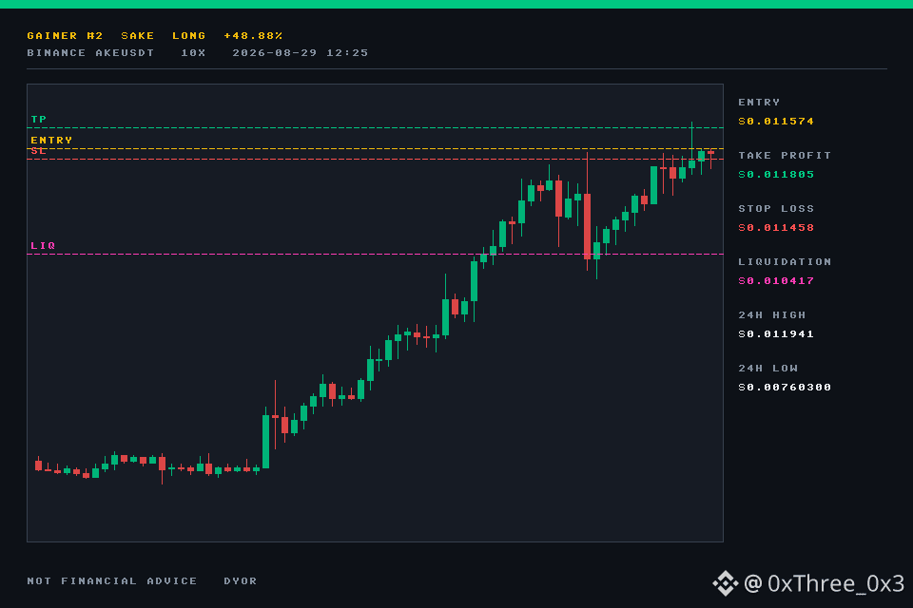Click the pink LIQ line label on the chart

pos(43,245)
